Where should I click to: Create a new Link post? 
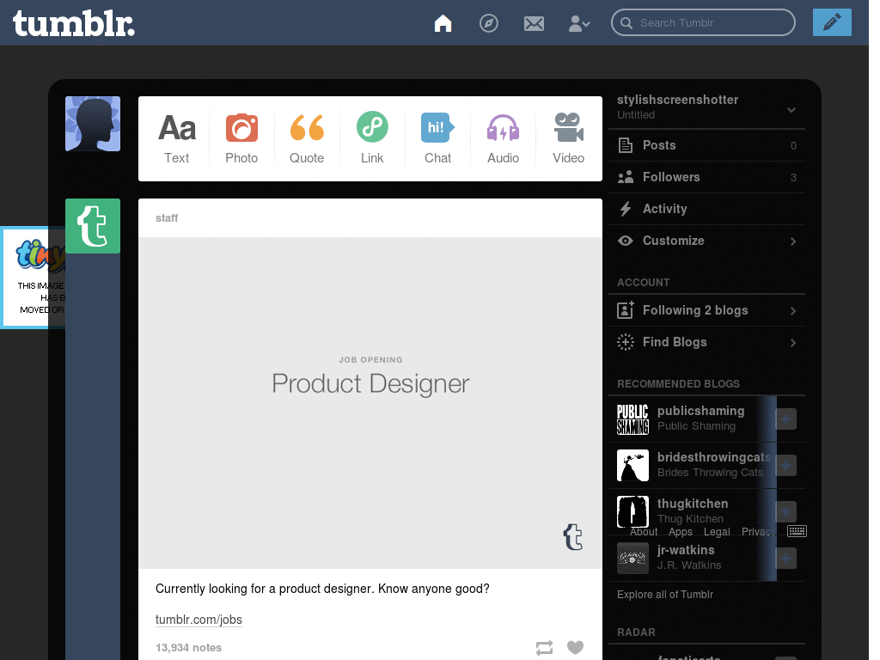coord(372,138)
